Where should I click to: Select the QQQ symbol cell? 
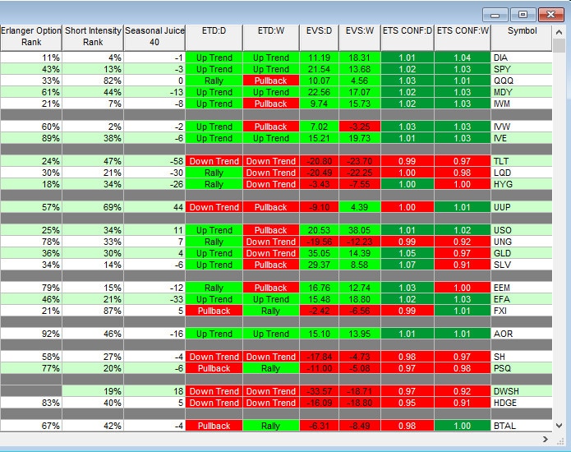pos(522,81)
